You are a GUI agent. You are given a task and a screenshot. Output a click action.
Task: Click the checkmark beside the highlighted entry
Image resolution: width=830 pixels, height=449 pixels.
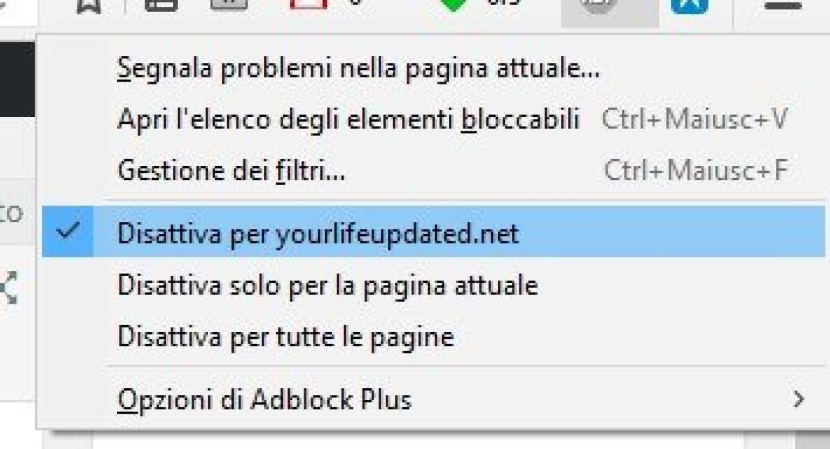(68, 232)
